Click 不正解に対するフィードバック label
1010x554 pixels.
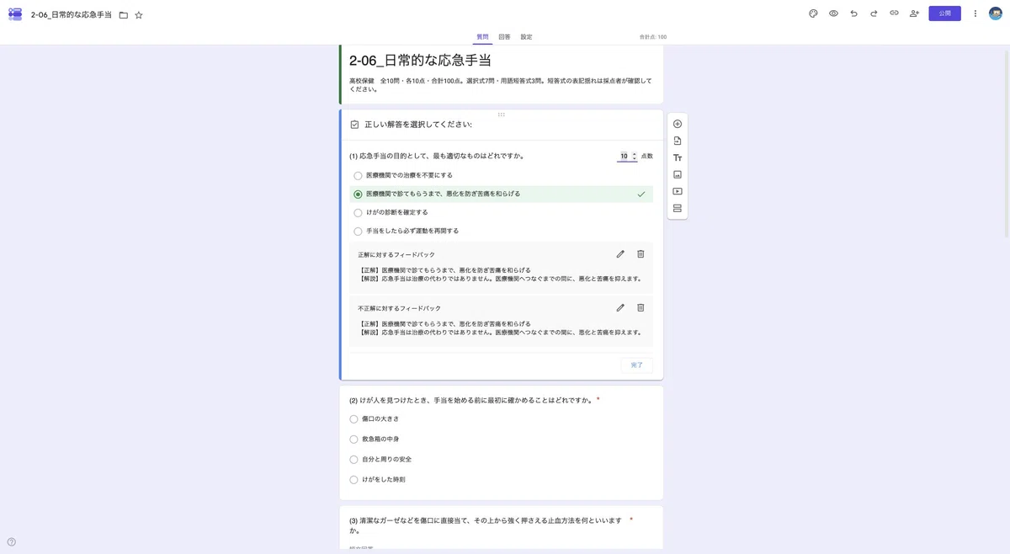click(399, 308)
